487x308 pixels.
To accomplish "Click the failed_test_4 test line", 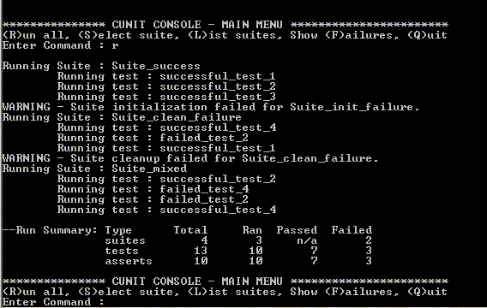I will pos(153,189).
